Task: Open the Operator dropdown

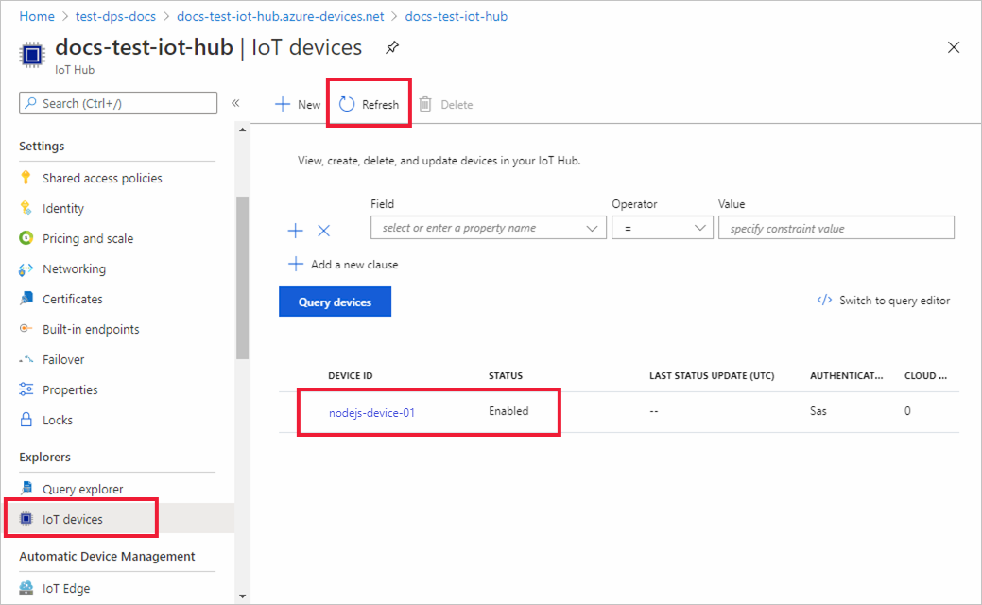Action: (662, 227)
